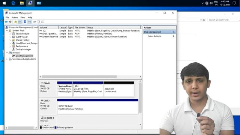Select 997.87 GB RAW partition block
This screenshot has width=240, height=135.
tap(97, 106)
